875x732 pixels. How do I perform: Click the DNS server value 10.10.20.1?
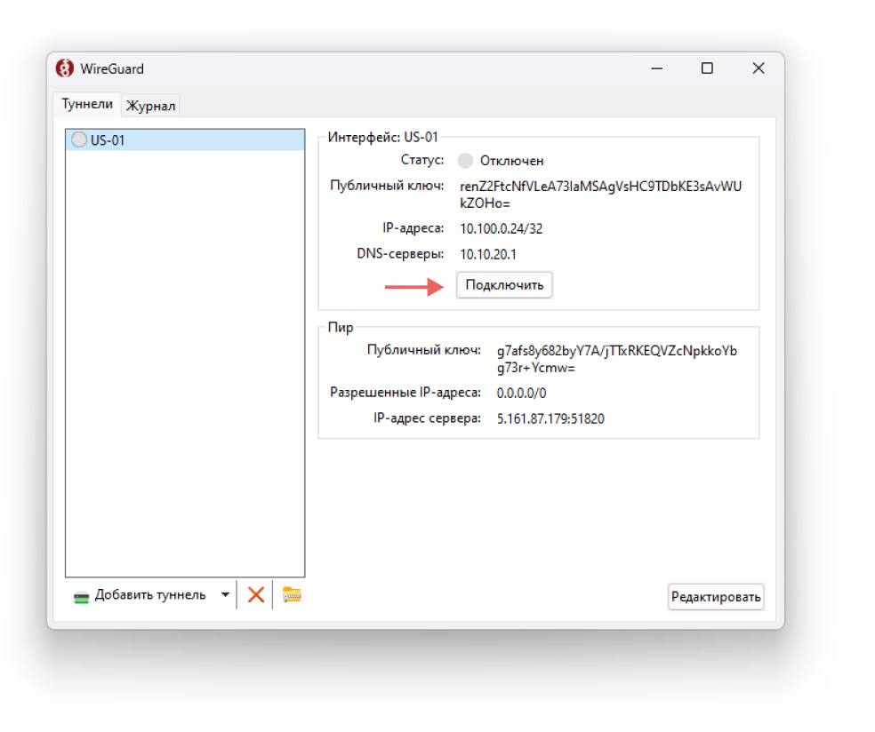click(x=488, y=254)
